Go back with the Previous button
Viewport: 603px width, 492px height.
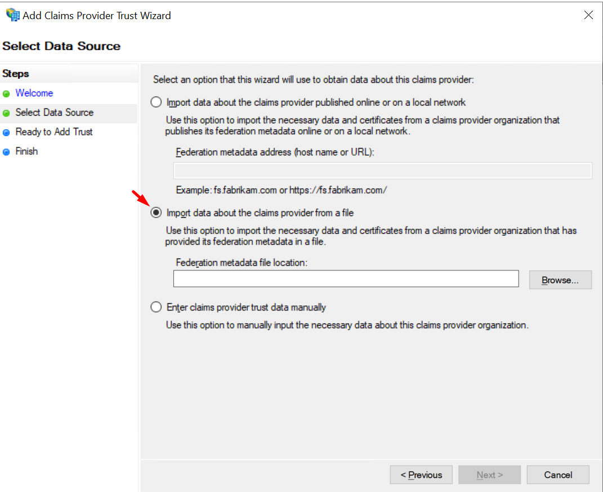coord(421,475)
